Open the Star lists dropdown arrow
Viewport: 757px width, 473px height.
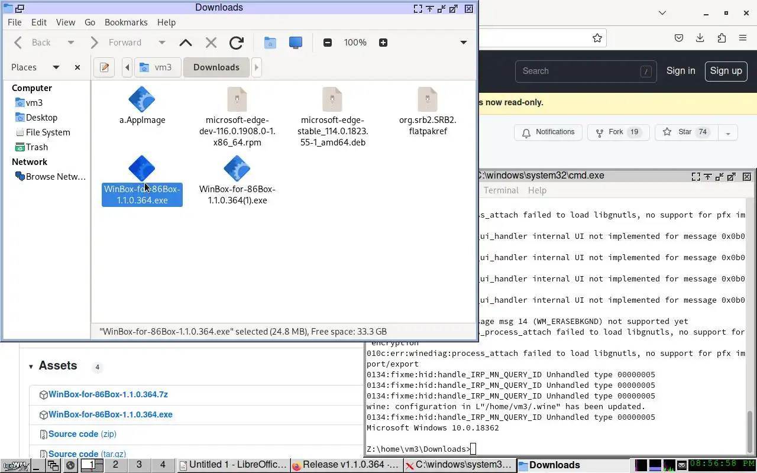point(728,132)
